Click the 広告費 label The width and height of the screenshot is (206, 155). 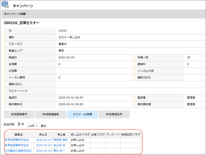tap(13, 71)
